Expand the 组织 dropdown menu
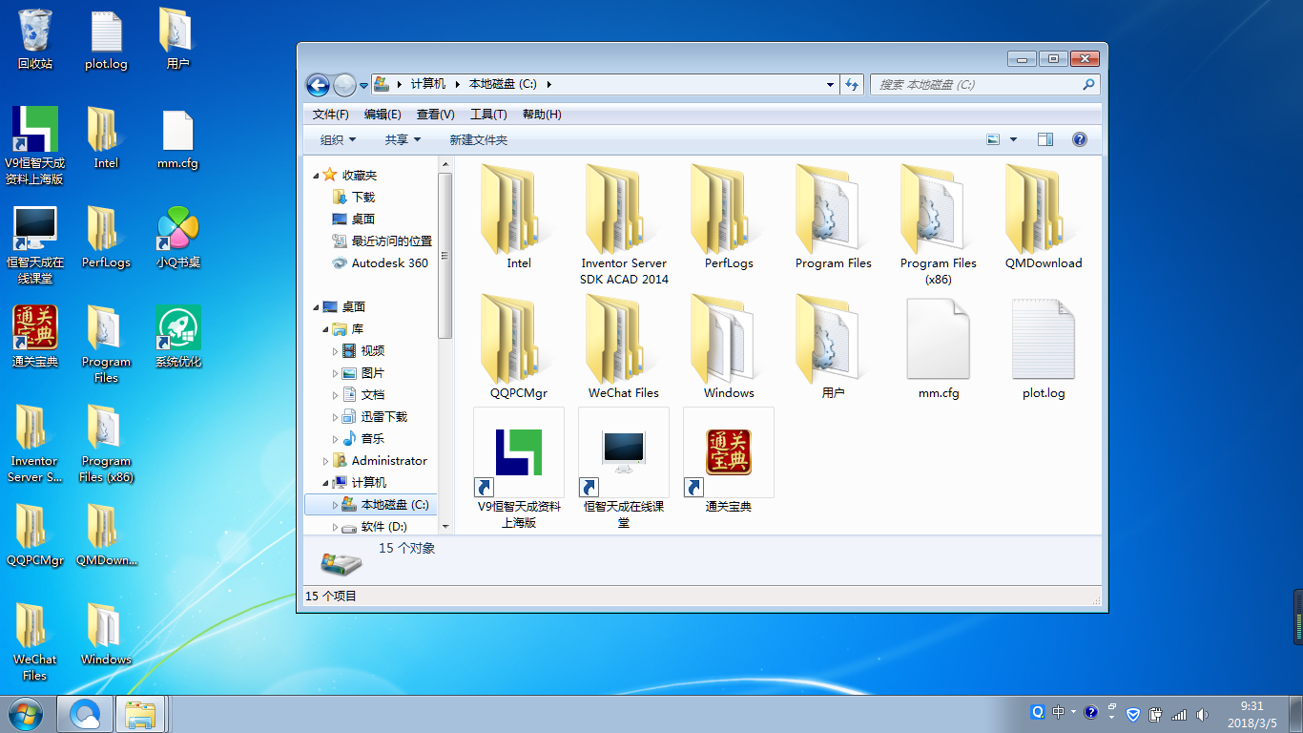This screenshot has width=1303, height=733. tap(338, 139)
